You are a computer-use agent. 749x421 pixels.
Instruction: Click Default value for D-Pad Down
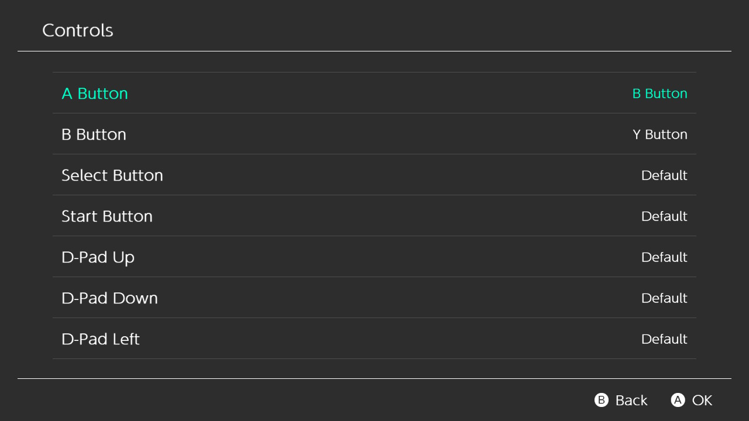(x=664, y=298)
